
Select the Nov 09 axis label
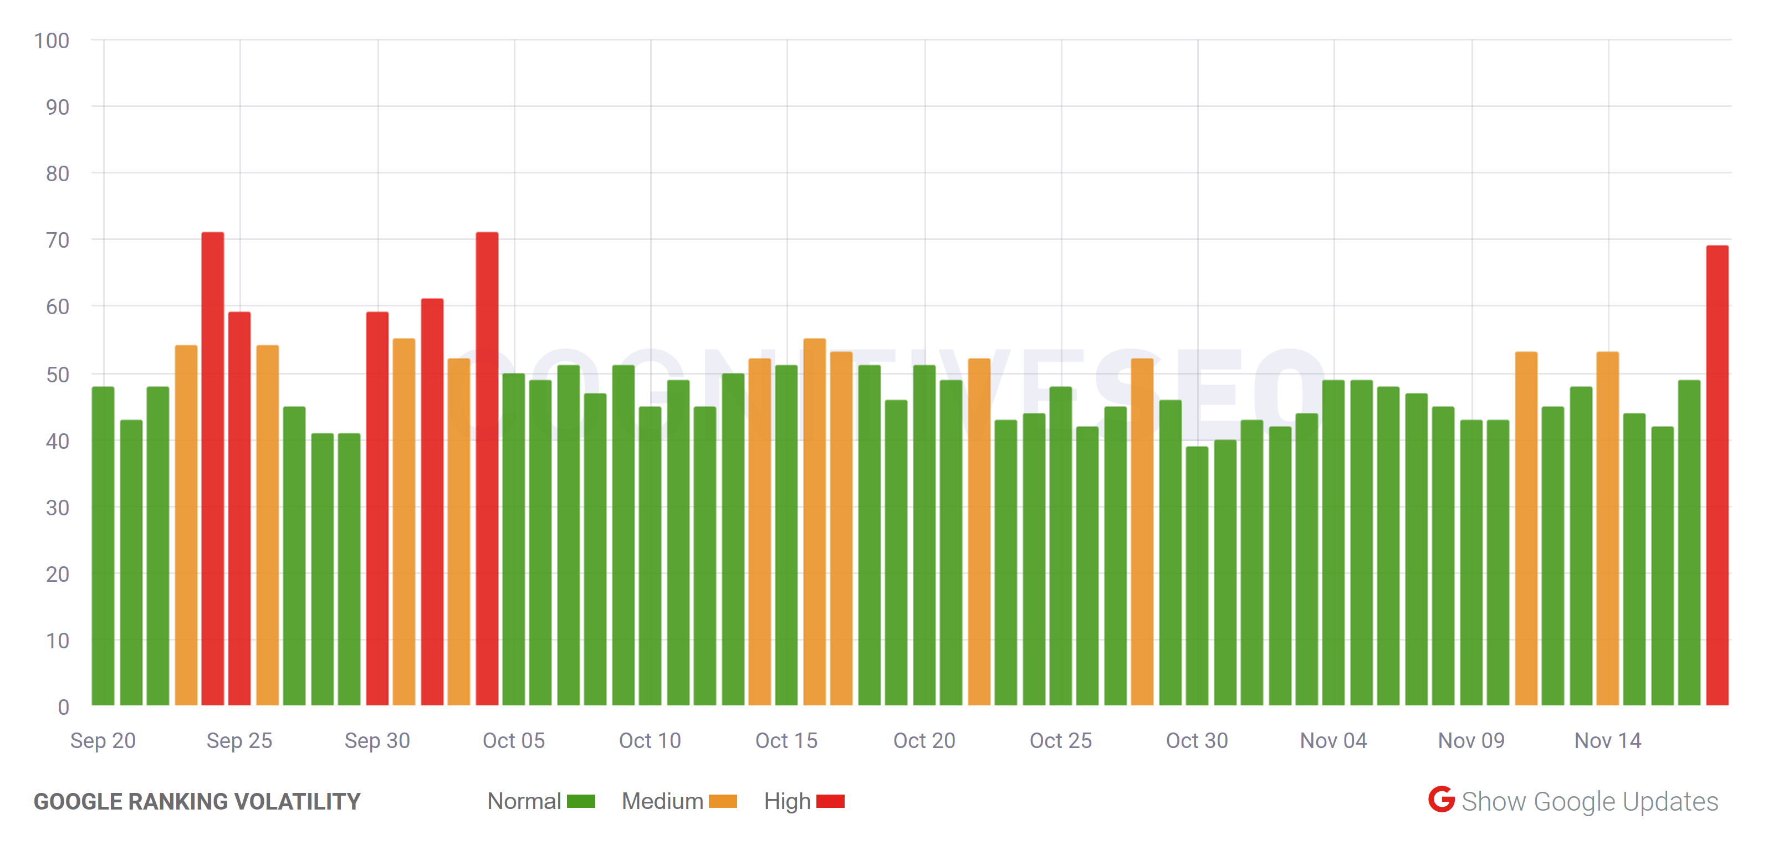(x=1471, y=741)
